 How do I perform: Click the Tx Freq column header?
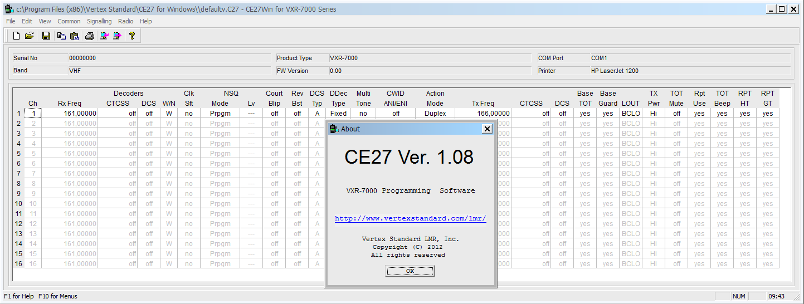[x=483, y=104]
